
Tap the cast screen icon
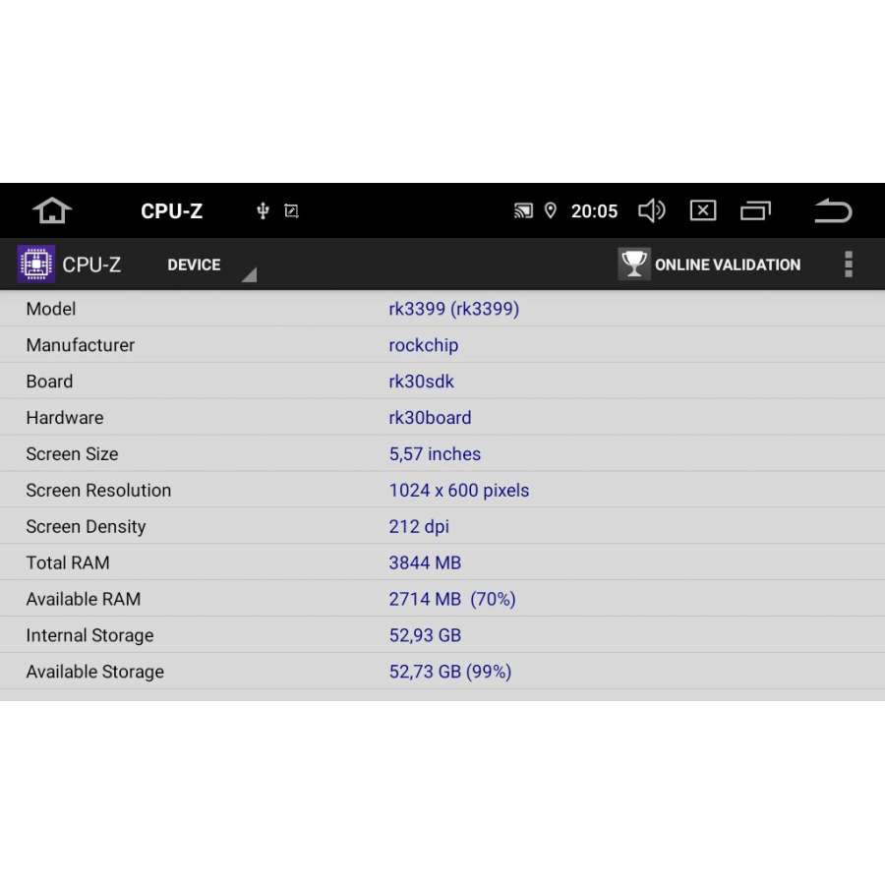click(523, 211)
